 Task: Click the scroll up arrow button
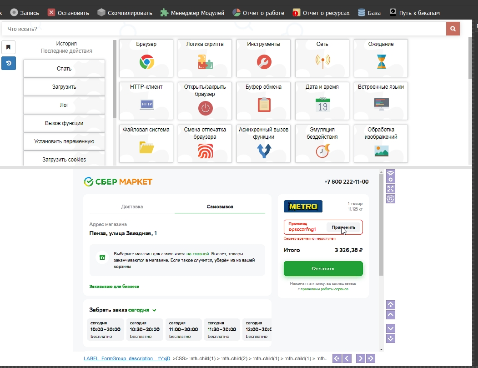(x=391, y=315)
